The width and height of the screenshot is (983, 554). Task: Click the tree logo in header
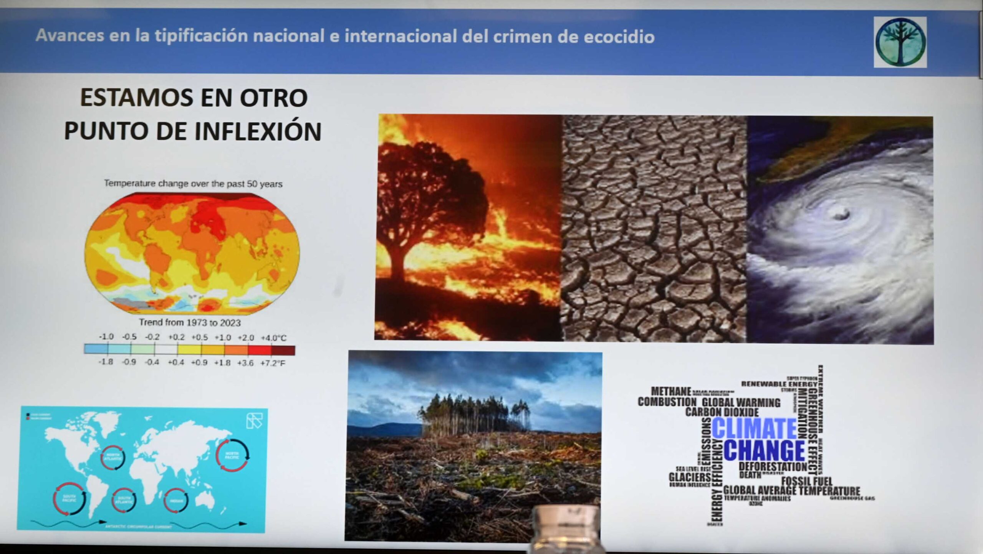point(900,42)
